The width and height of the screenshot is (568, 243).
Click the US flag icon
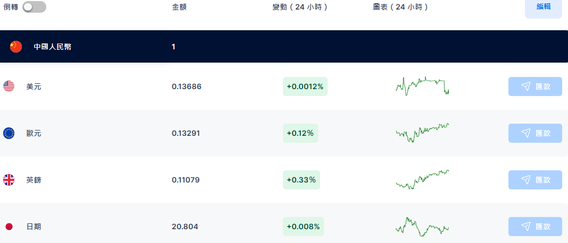point(9,86)
